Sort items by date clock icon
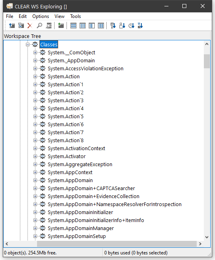Image resolution: width=215 pixels, height=260 pixels. click(131, 26)
